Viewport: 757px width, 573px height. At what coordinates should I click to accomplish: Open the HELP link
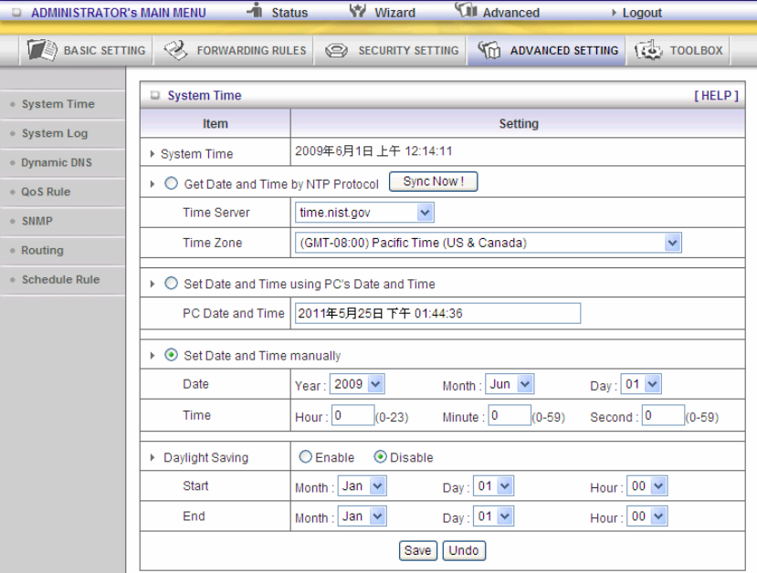(x=716, y=96)
